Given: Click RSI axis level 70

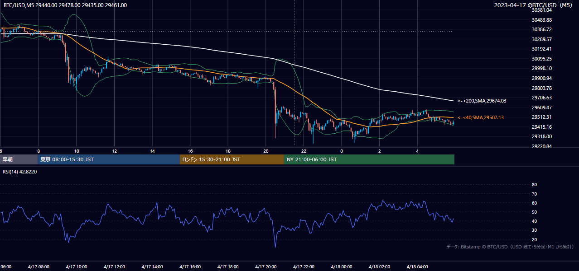Looking at the screenshot, I should (x=534, y=194).
